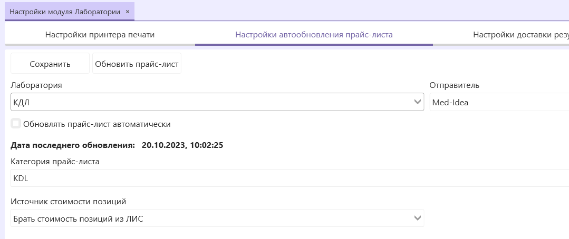Select the Брать стоимость позиций из ЛИС box

pos(211,218)
